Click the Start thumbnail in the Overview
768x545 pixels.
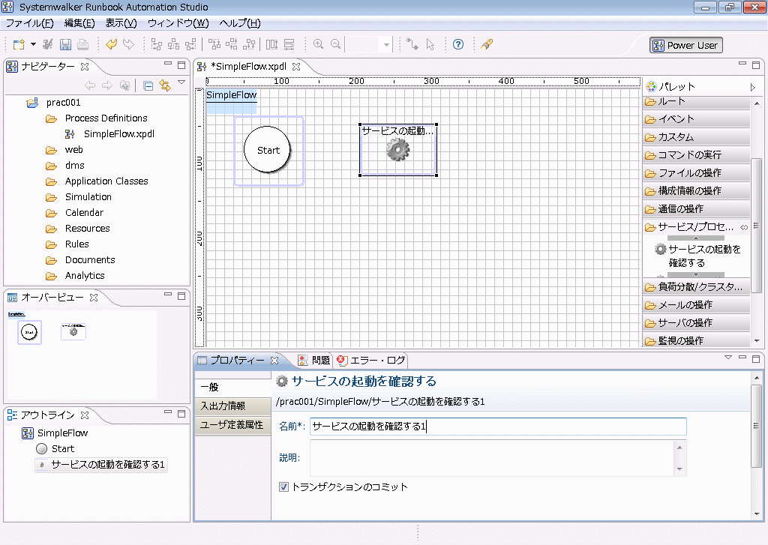point(29,332)
